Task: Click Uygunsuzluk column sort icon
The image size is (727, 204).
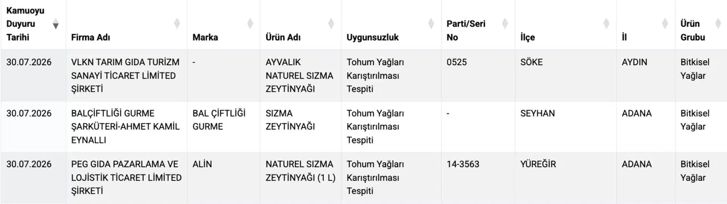Action: coord(432,24)
